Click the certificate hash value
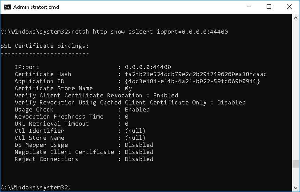The height and width of the screenshot is (192, 300). pos(196,74)
